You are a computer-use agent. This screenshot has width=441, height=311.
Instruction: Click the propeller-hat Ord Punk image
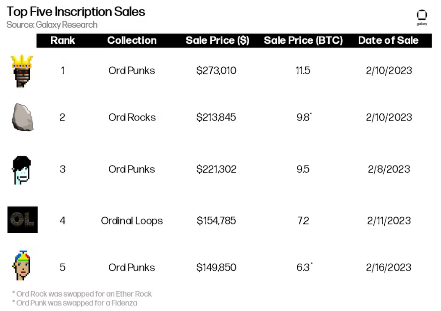(x=21, y=265)
